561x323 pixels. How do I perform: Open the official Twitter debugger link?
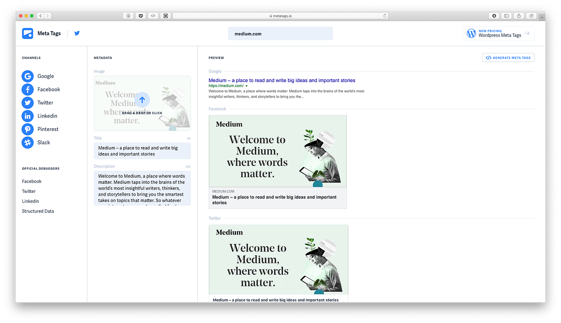(x=29, y=192)
